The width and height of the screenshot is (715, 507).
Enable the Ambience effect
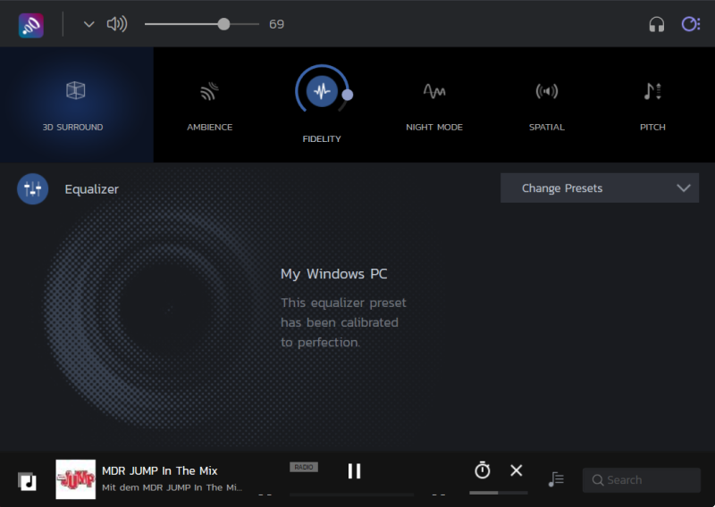click(x=209, y=91)
